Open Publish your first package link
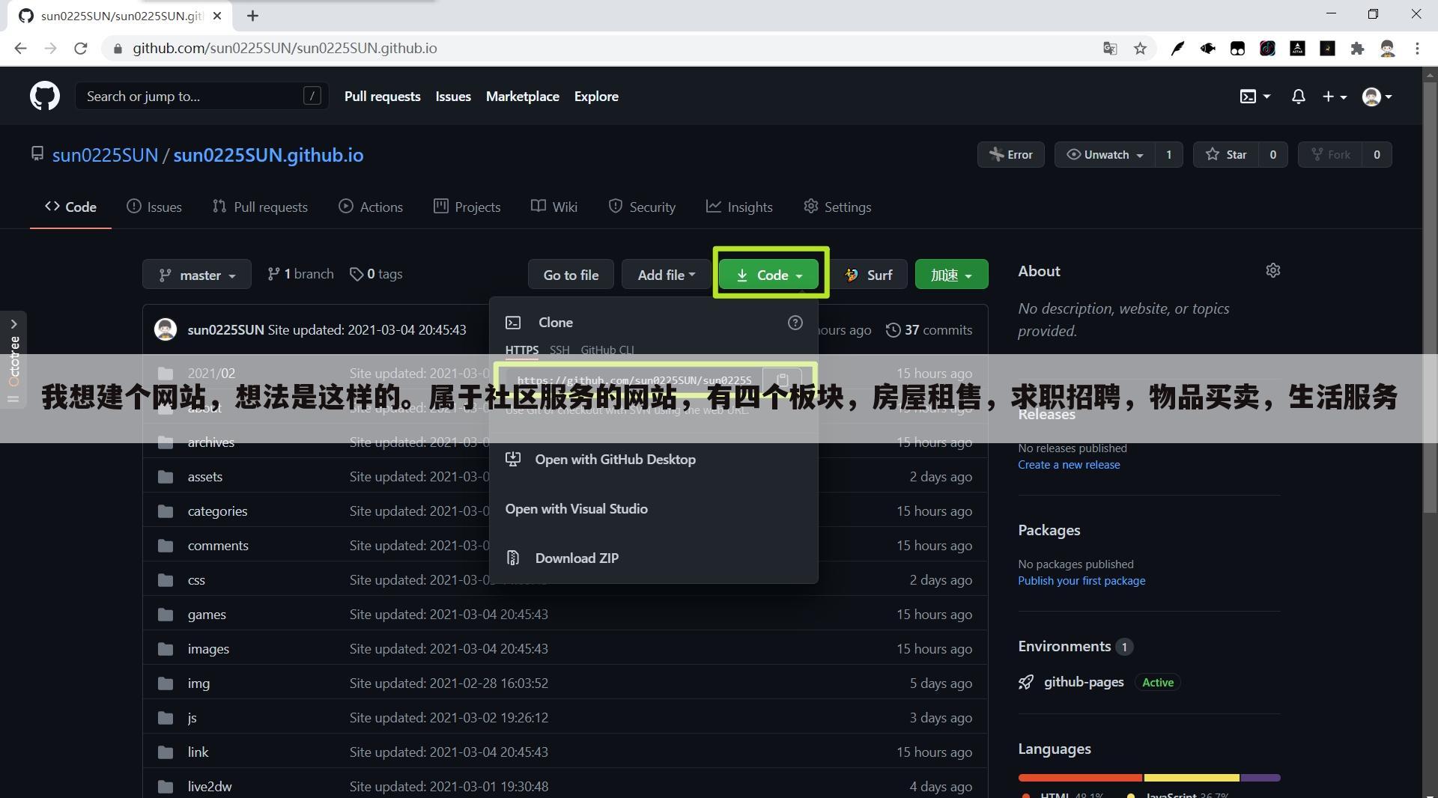1438x798 pixels. click(1081, 581)
